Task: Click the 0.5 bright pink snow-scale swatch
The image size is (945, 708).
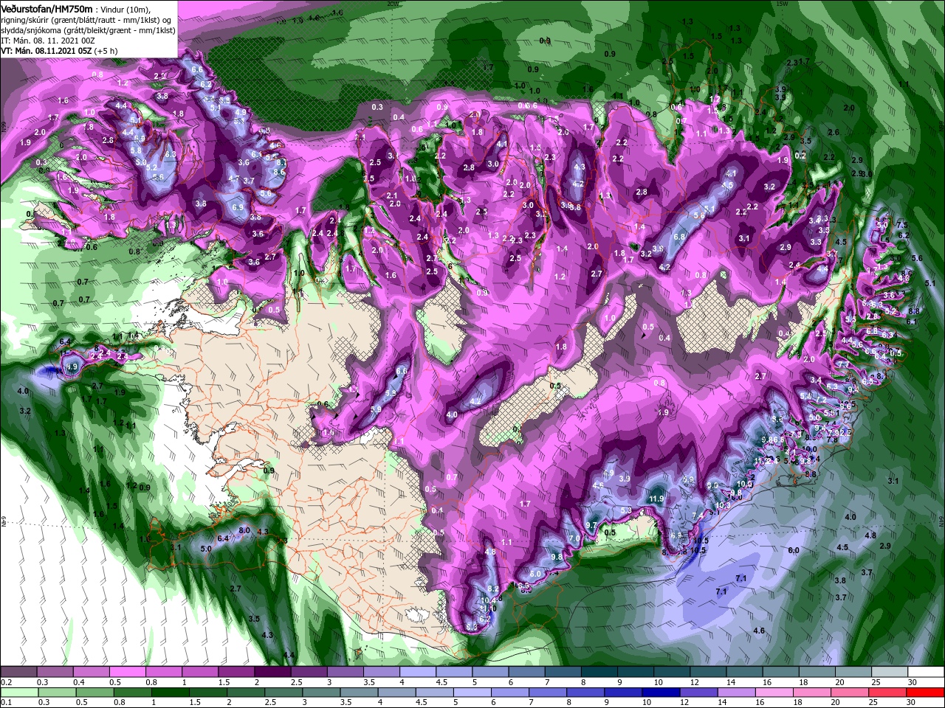Action: [x=127, y=672]
